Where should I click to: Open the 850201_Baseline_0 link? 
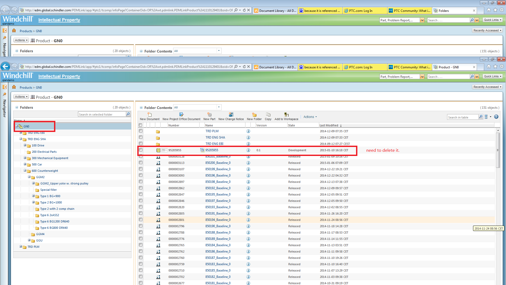click(x=218, y=156)
